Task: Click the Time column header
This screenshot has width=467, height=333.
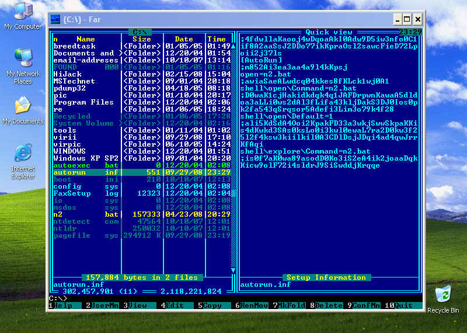Action: (217, 39)
